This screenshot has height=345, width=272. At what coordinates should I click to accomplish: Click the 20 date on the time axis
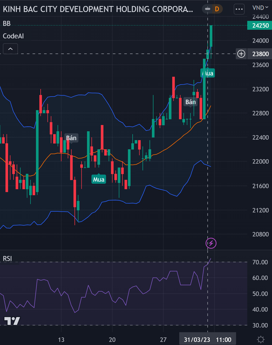point(112,340)
